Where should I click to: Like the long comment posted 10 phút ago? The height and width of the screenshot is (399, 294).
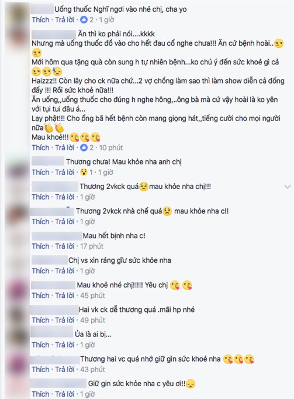point(40,147)
